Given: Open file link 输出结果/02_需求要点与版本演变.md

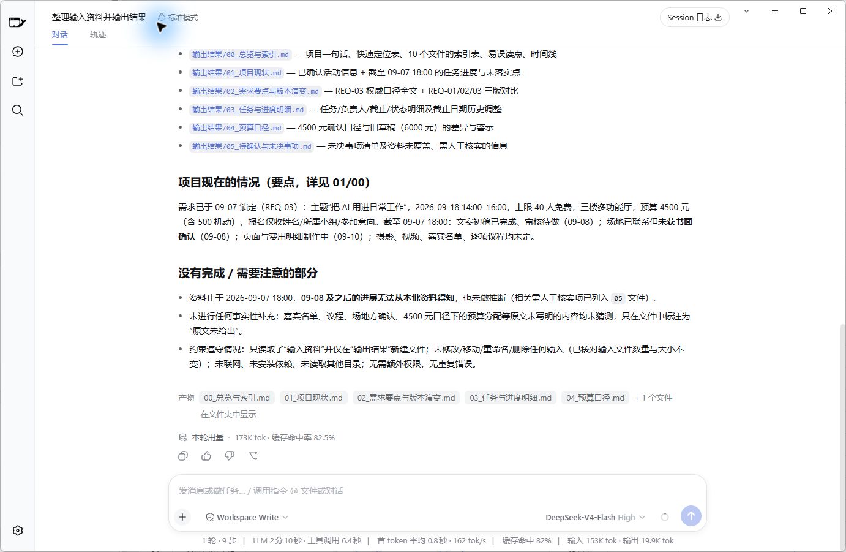Looking at the screenshot, I should [x=255, y=91].
